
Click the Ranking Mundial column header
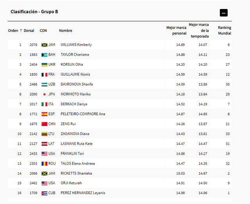224,31
